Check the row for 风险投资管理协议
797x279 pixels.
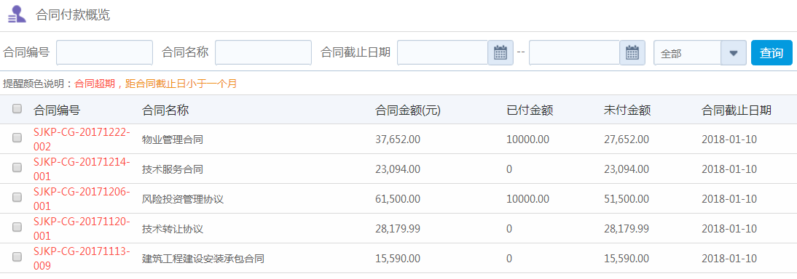tap(17, 198)
